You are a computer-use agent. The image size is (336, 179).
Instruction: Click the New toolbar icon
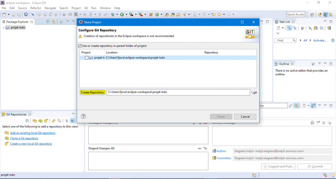pyautogui.click(x=4, y=14)
